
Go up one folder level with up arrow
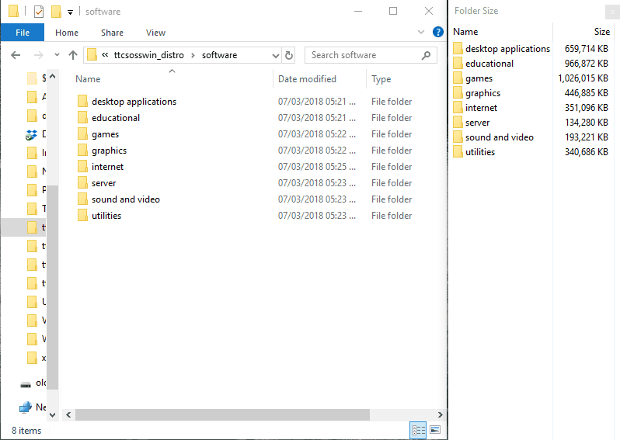pyautogui.click(x=73, y=55)
